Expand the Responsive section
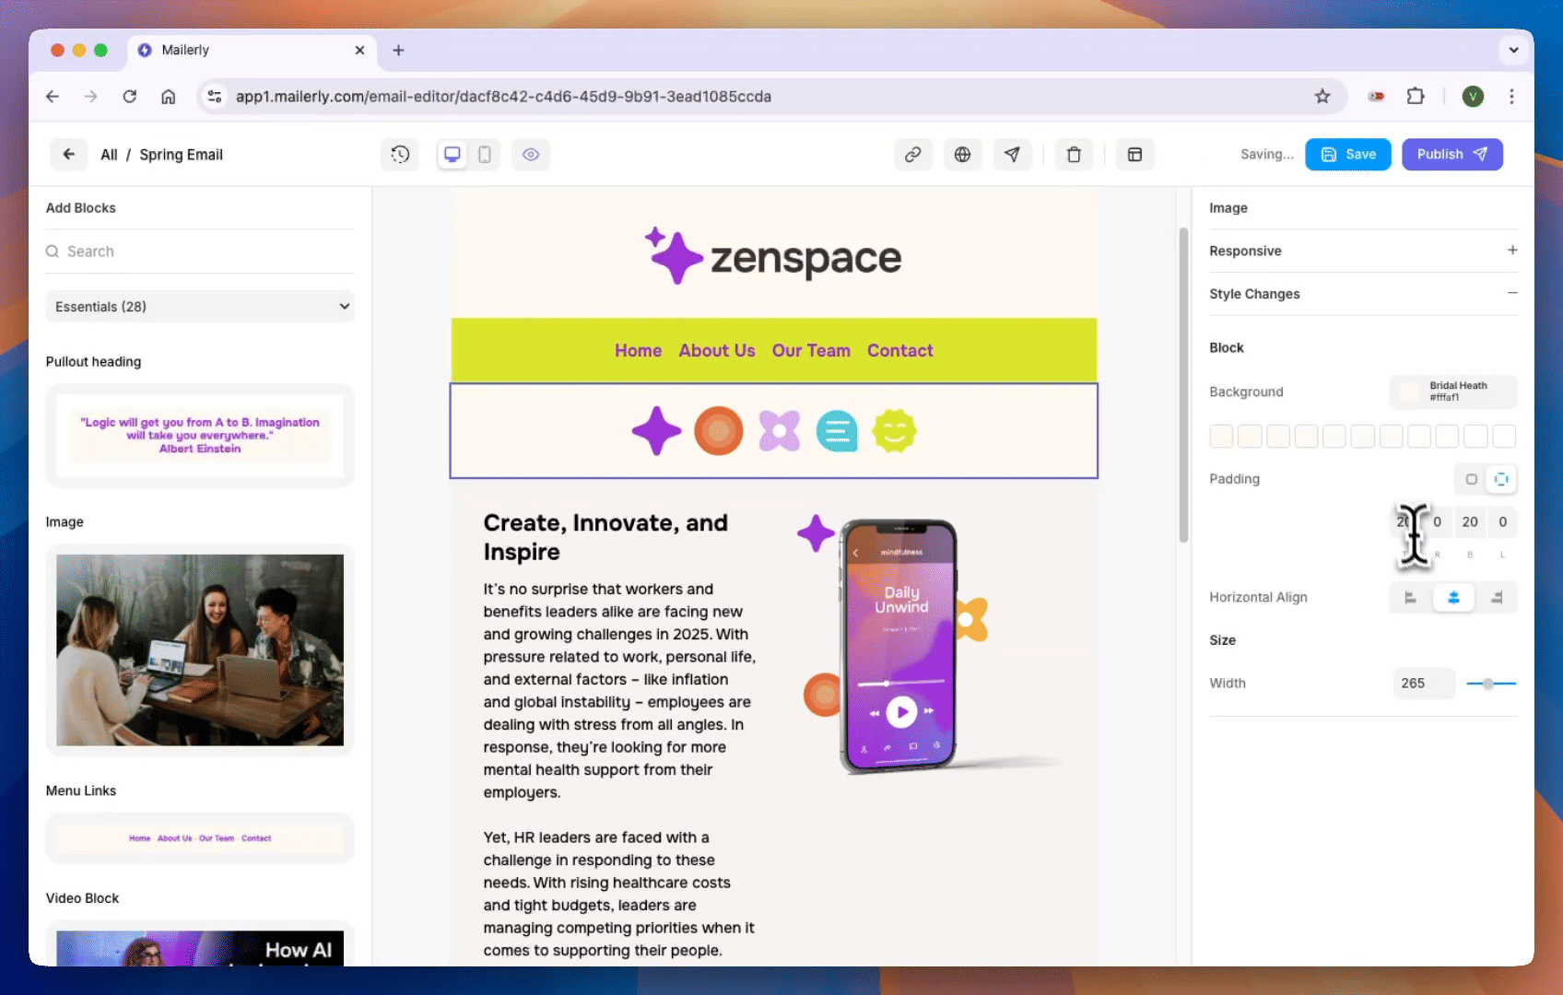 tap(1511, 251)
